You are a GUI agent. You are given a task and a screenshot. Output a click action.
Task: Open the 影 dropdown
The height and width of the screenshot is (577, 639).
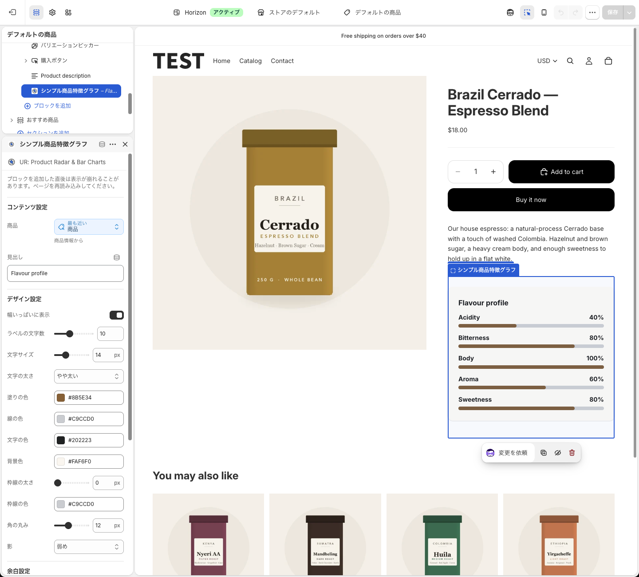(89, 547)
